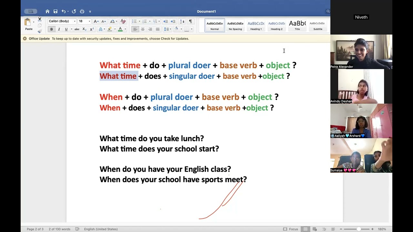The image size is (413, 232).
Task: Expand the Quick Access Toolbar customize arrow
Action: 90,11
